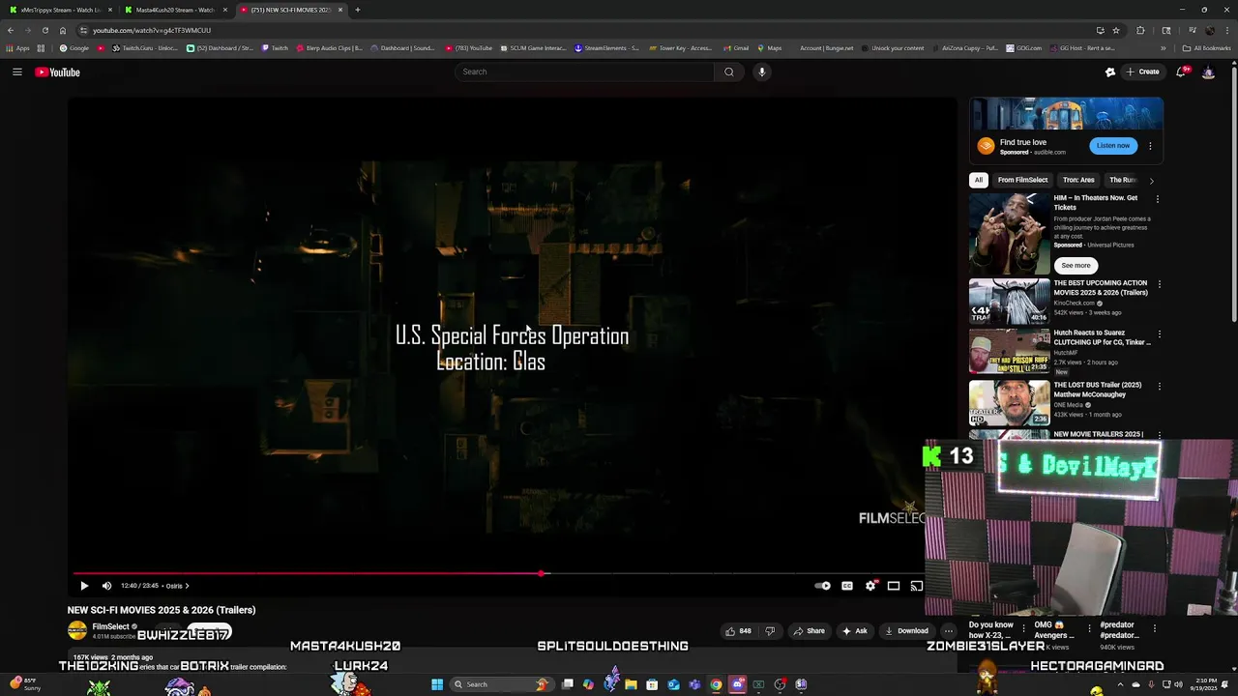The height and width of the screenshot is (696, 1238).
Task: Open The Lost Bus Trailer thumbnail
Action: 1010,403
